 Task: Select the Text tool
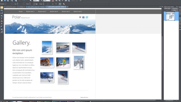[2, 18]
